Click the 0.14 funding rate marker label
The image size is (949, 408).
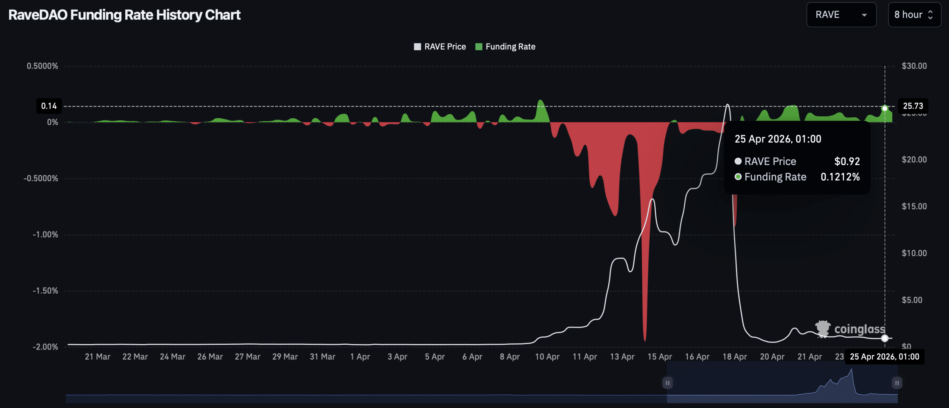pos(49,106)
